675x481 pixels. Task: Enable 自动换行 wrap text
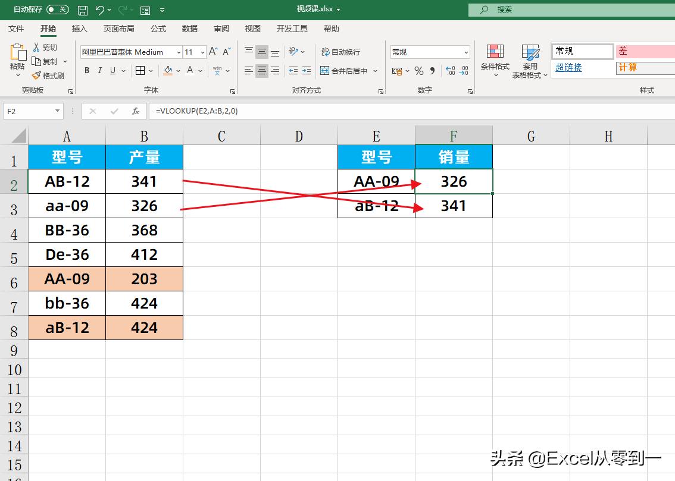[340, 52]
